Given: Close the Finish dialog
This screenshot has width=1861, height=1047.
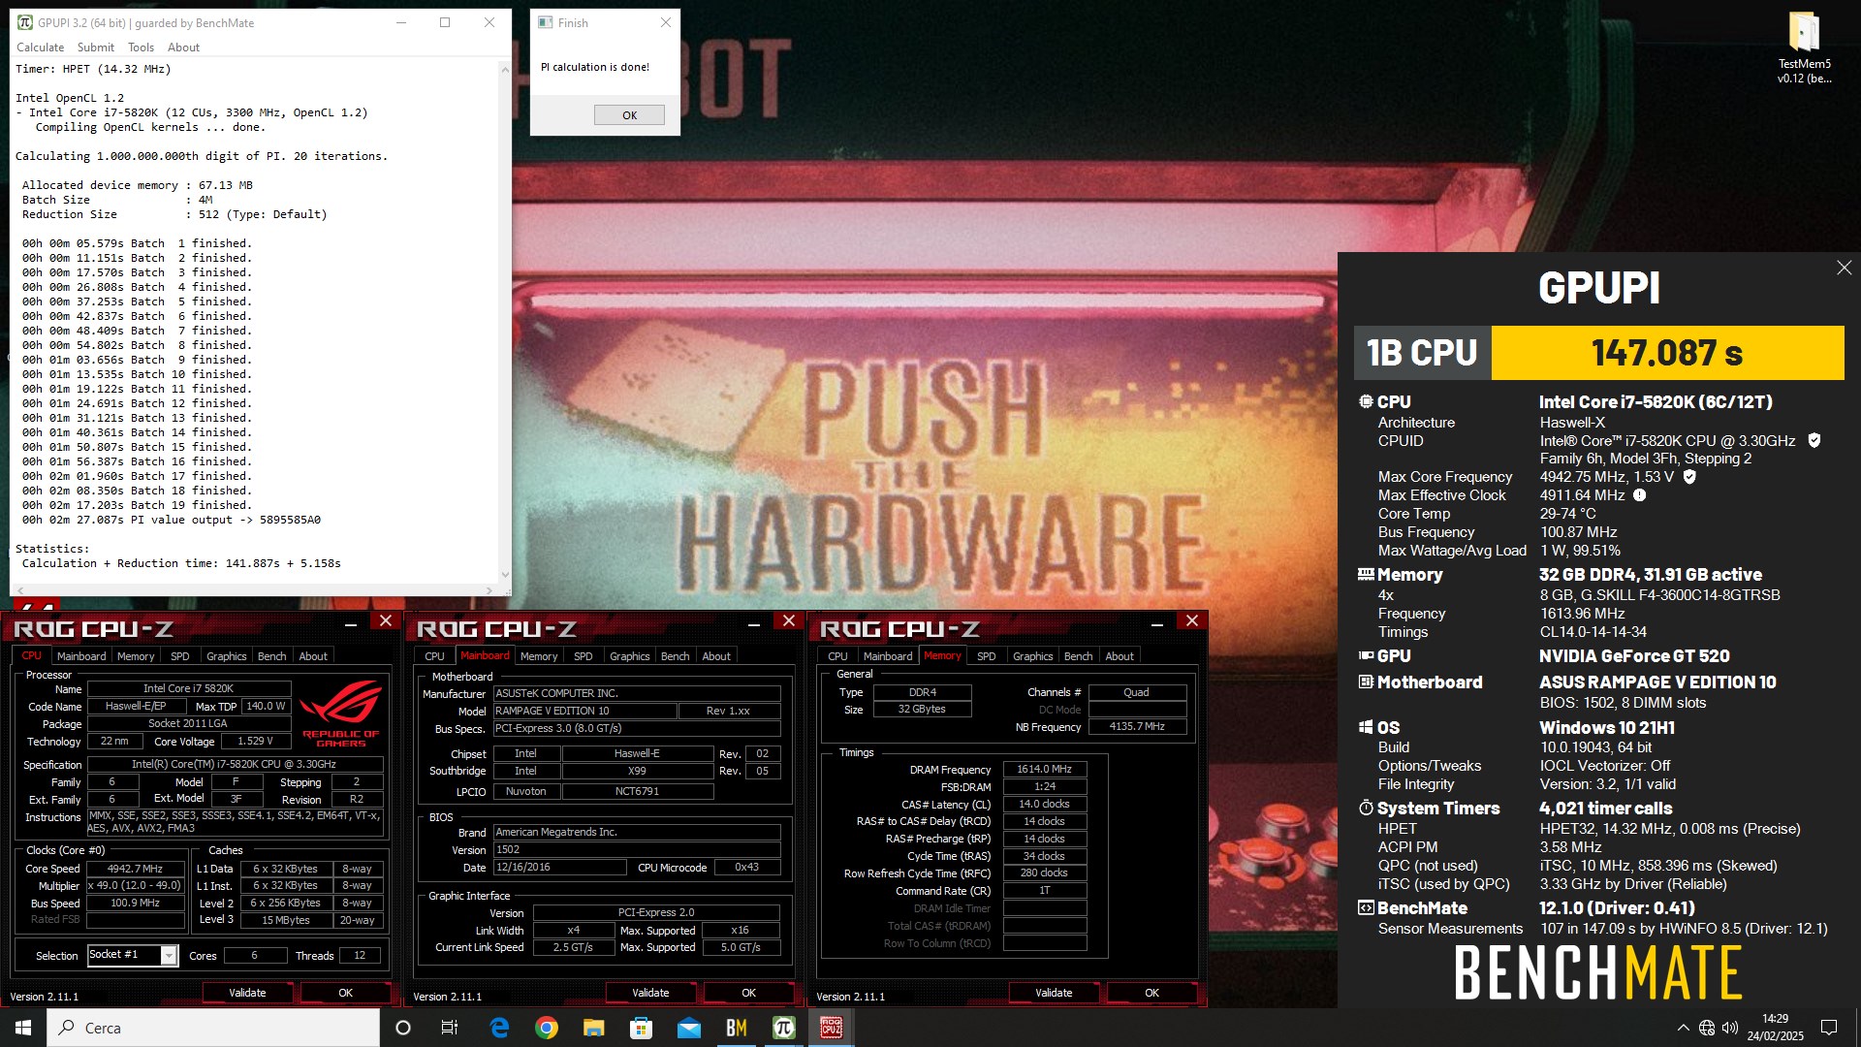Looking at the screenshot, I should (x=665, y=23).
